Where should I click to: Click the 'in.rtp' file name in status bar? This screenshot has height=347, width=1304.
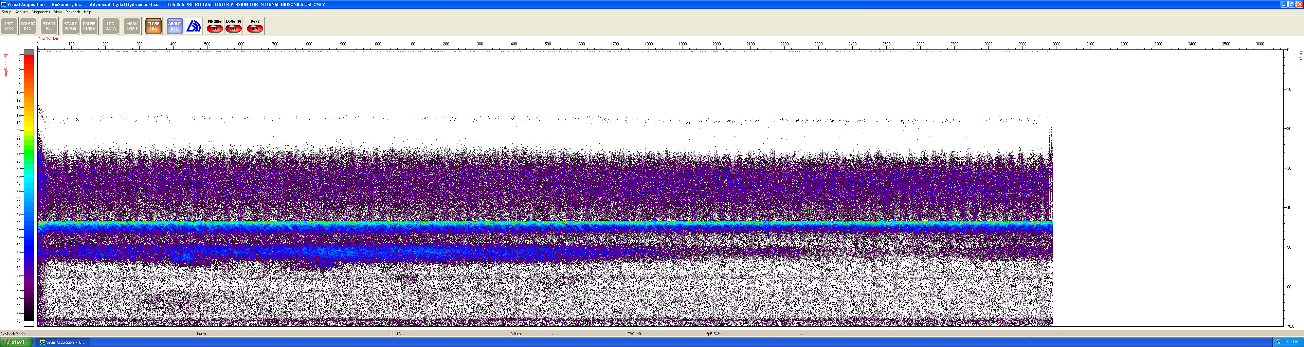[x=201, y=334]
